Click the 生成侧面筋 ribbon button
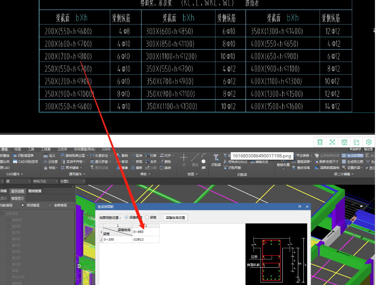 click(x=353, y=156)
